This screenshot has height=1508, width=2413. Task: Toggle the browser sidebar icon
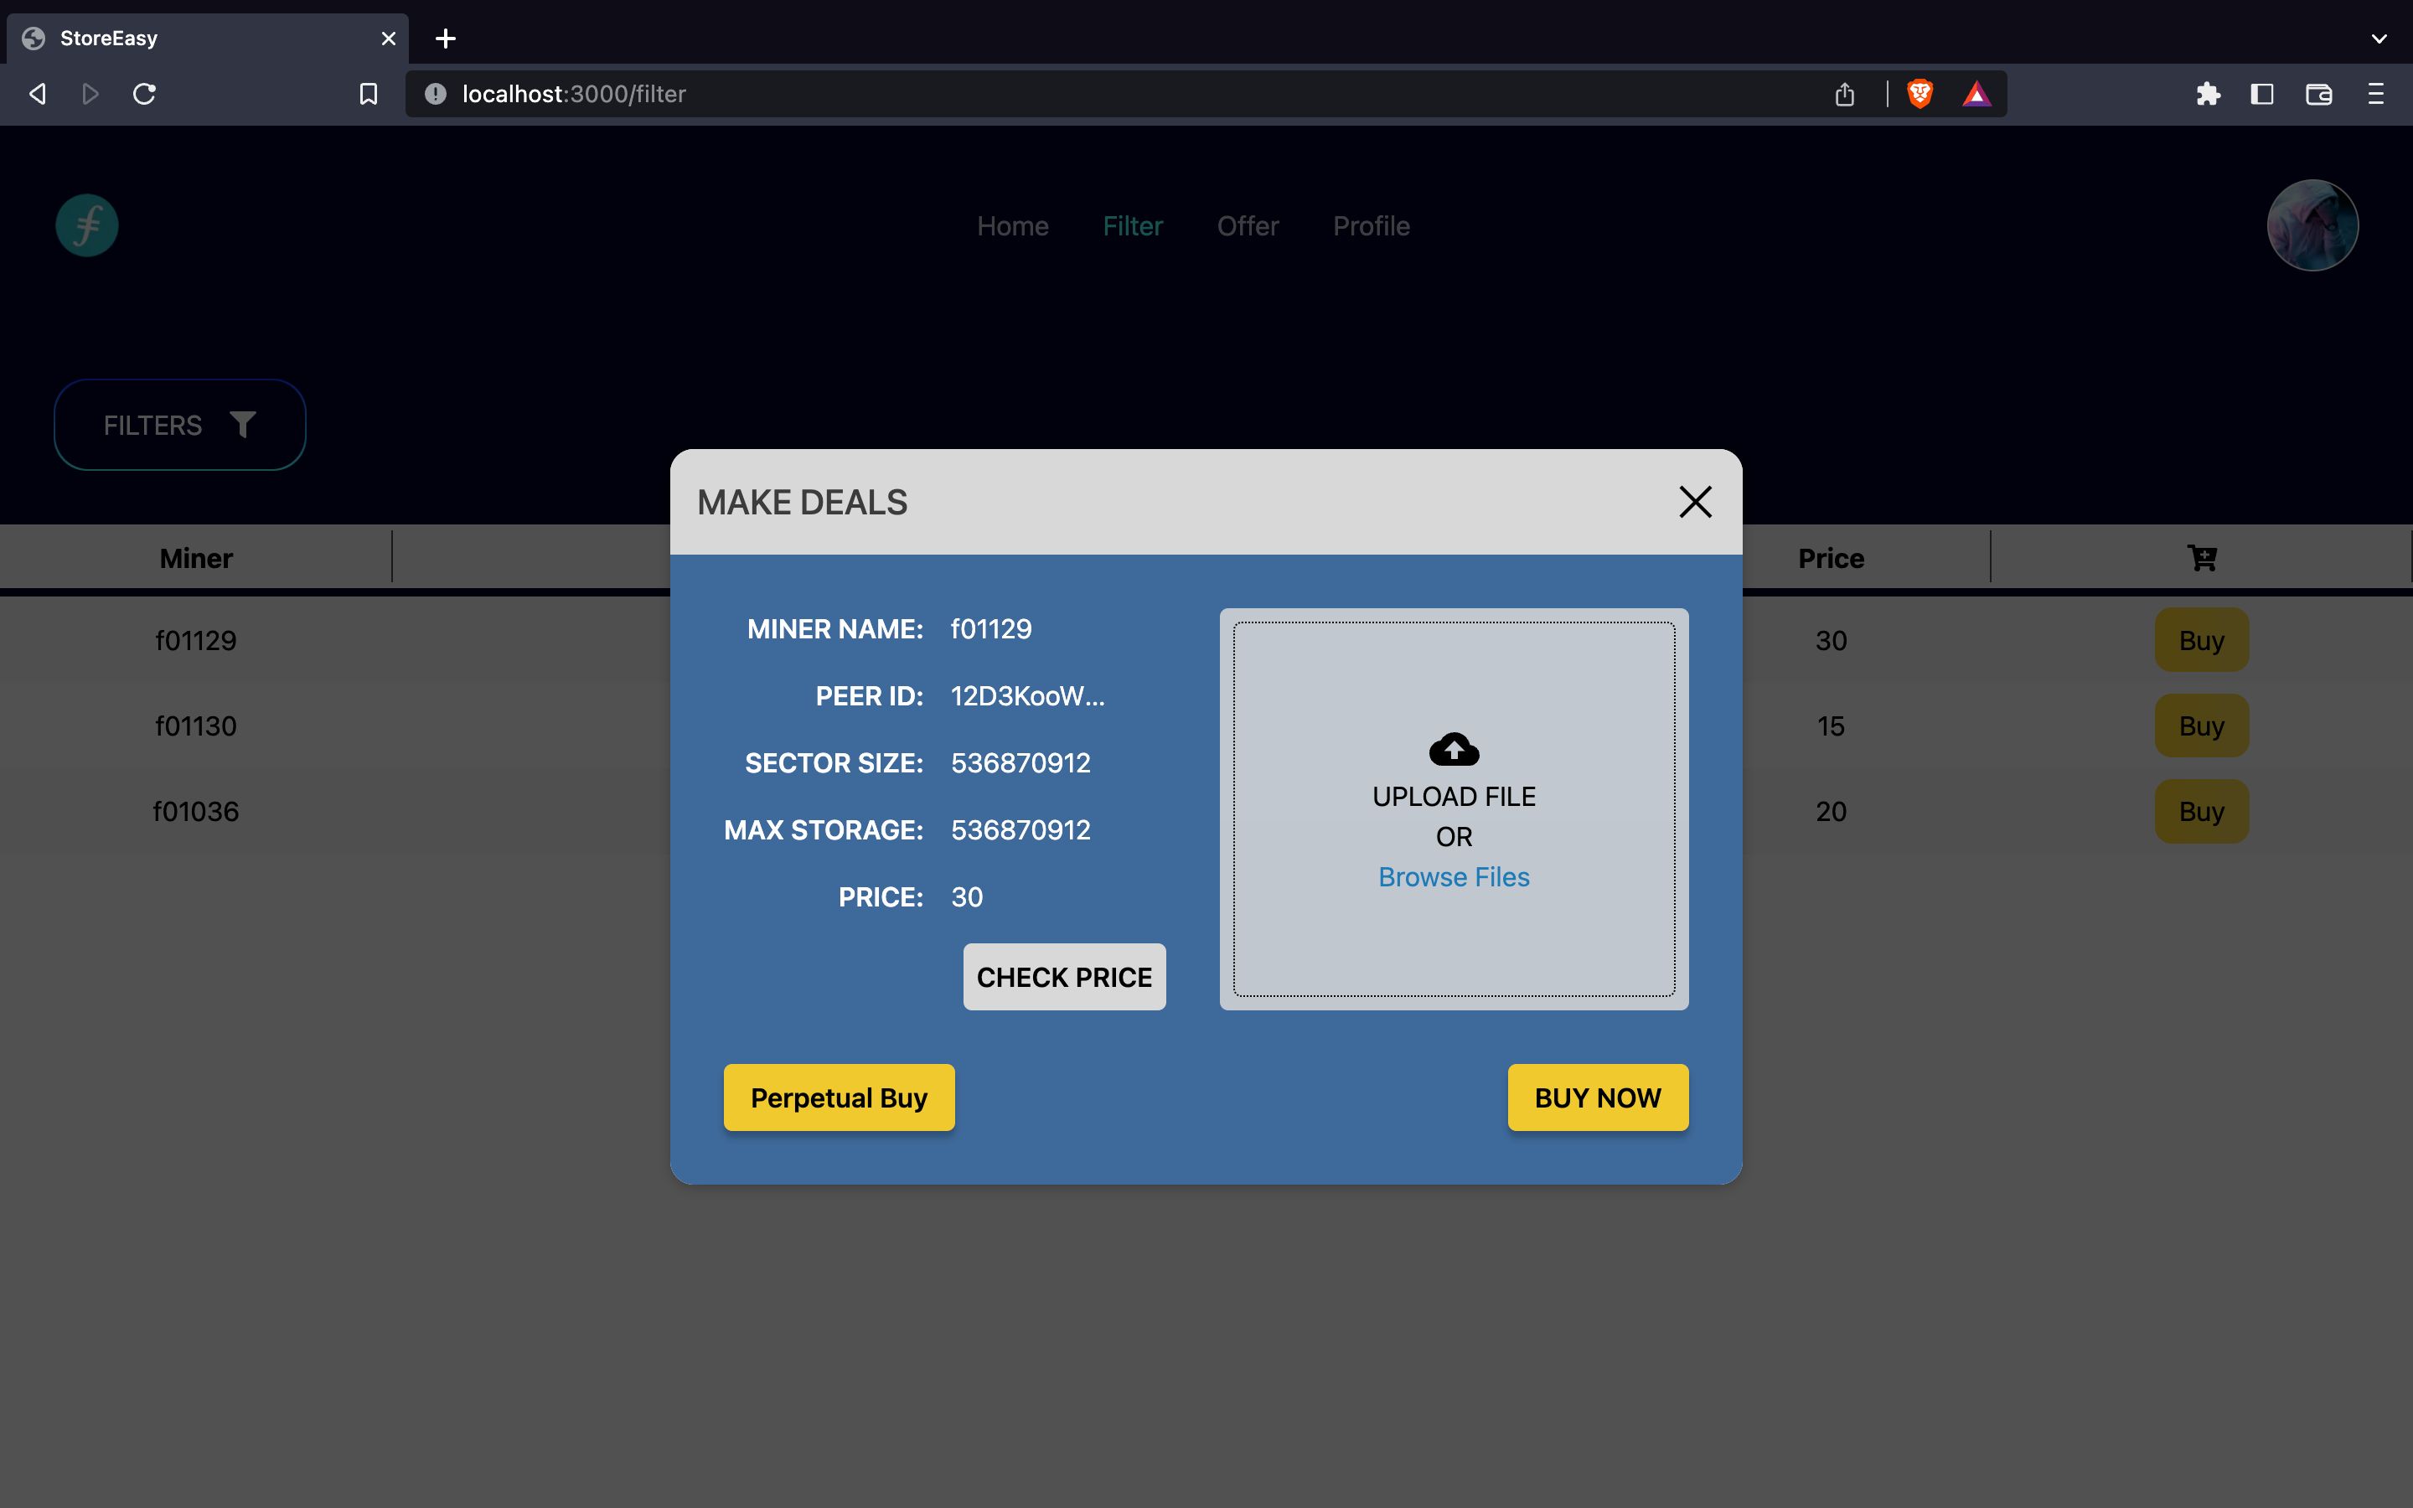2262,94
